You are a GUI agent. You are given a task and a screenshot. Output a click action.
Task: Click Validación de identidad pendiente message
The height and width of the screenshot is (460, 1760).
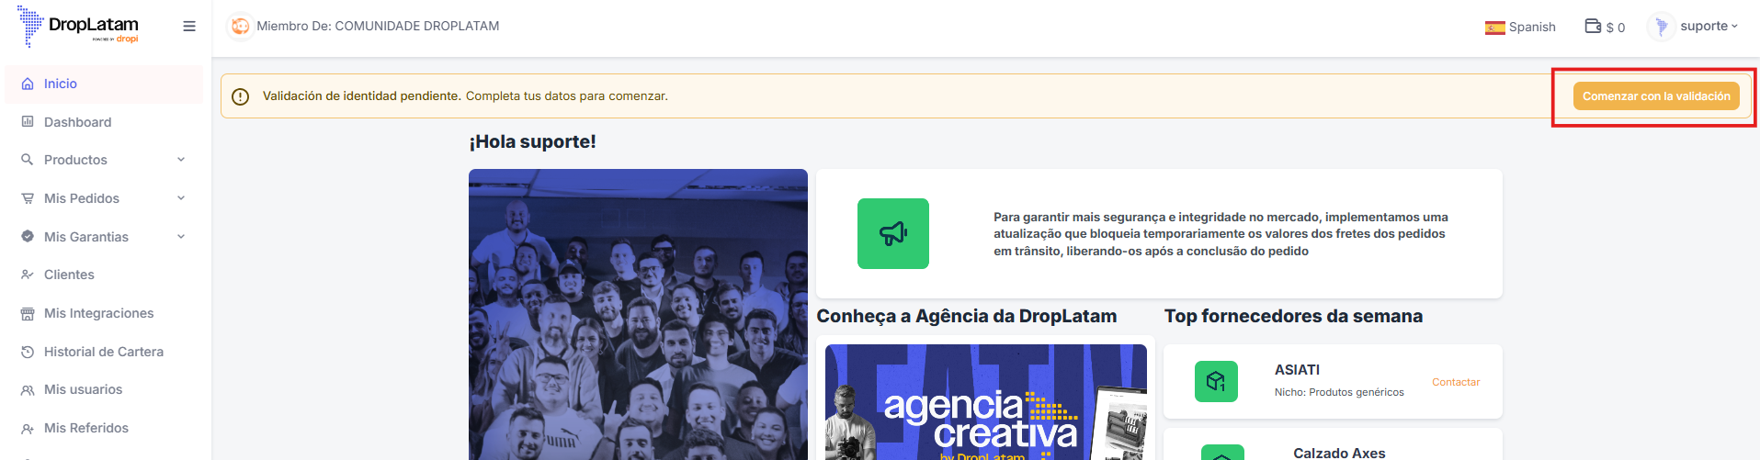(465, 96)
